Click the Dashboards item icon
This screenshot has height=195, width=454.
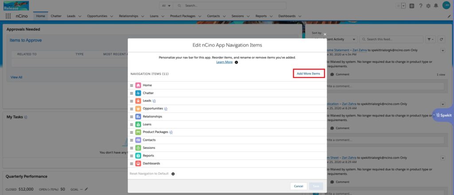138,164
